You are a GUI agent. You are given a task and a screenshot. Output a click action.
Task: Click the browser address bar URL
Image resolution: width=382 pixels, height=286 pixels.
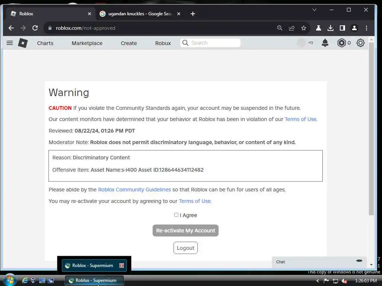pyautogui.click(x=85, y=28)
